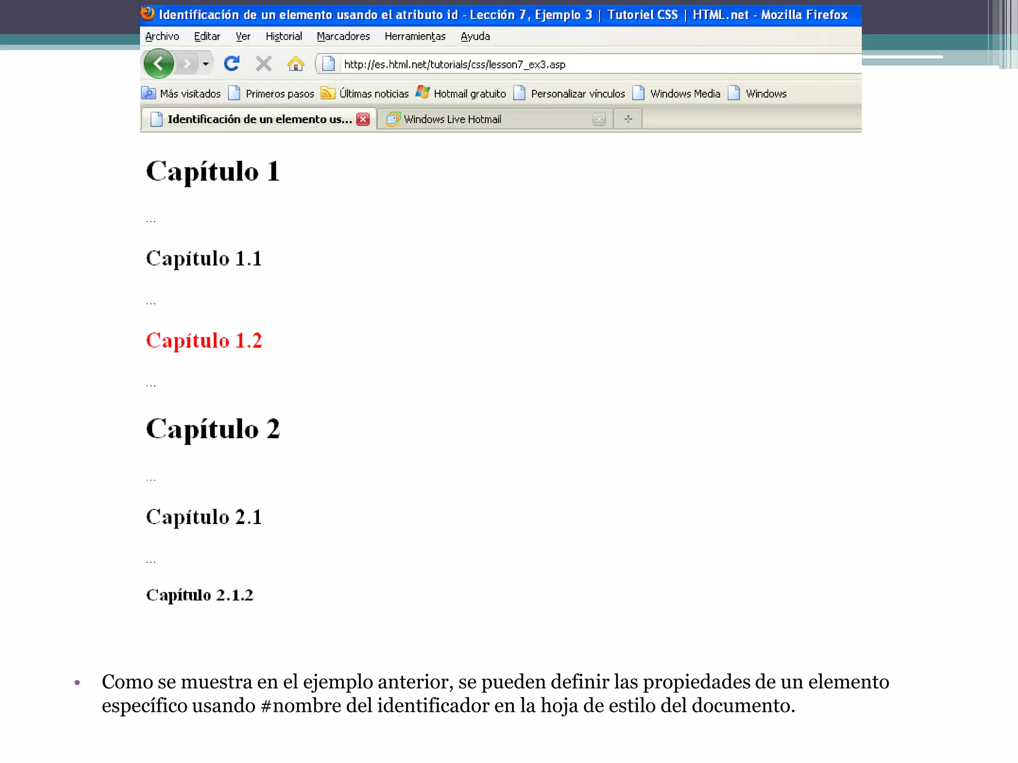Click the Capítulo 2.1.2 heading
Image resolution: width=1018 pixels, height=763 pixels.
(200, 595)
